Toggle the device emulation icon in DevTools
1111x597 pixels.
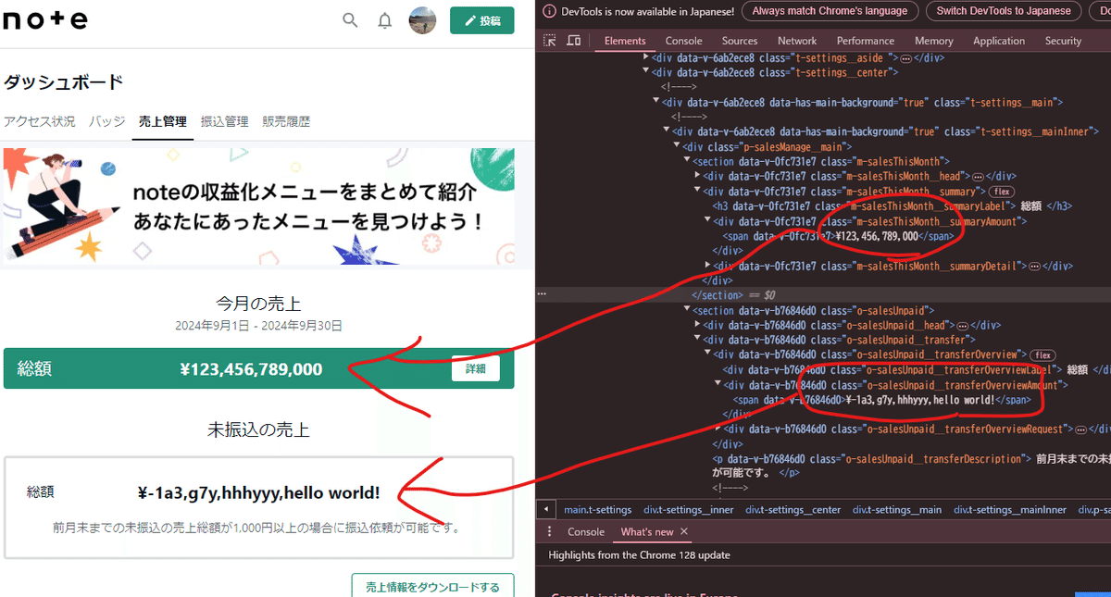click(572, 40)
